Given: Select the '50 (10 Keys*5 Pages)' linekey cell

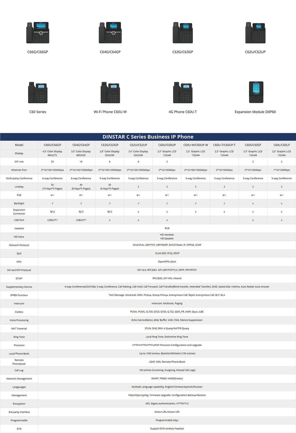Looking at the screenshot, I should 52,187.
